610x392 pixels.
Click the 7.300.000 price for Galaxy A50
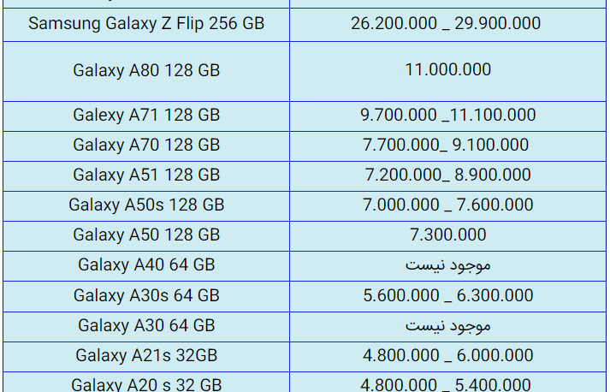[447, 235]
